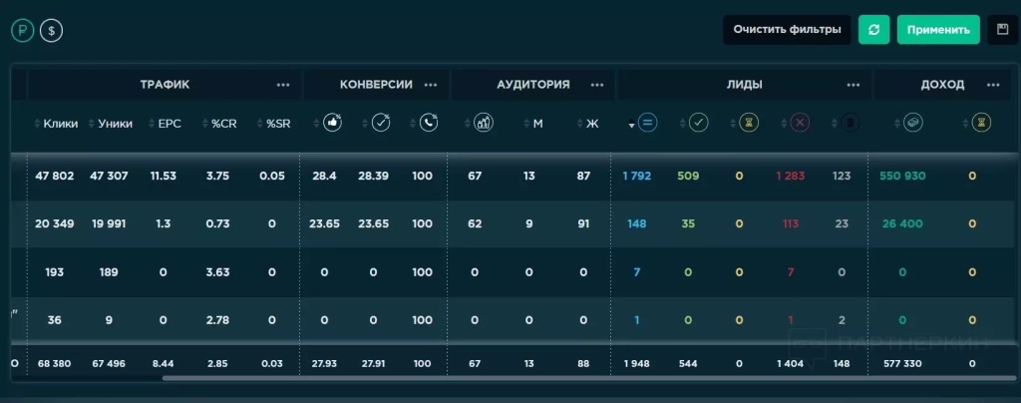
Task: Click clicks value 47 802
Action: (55, 176)
